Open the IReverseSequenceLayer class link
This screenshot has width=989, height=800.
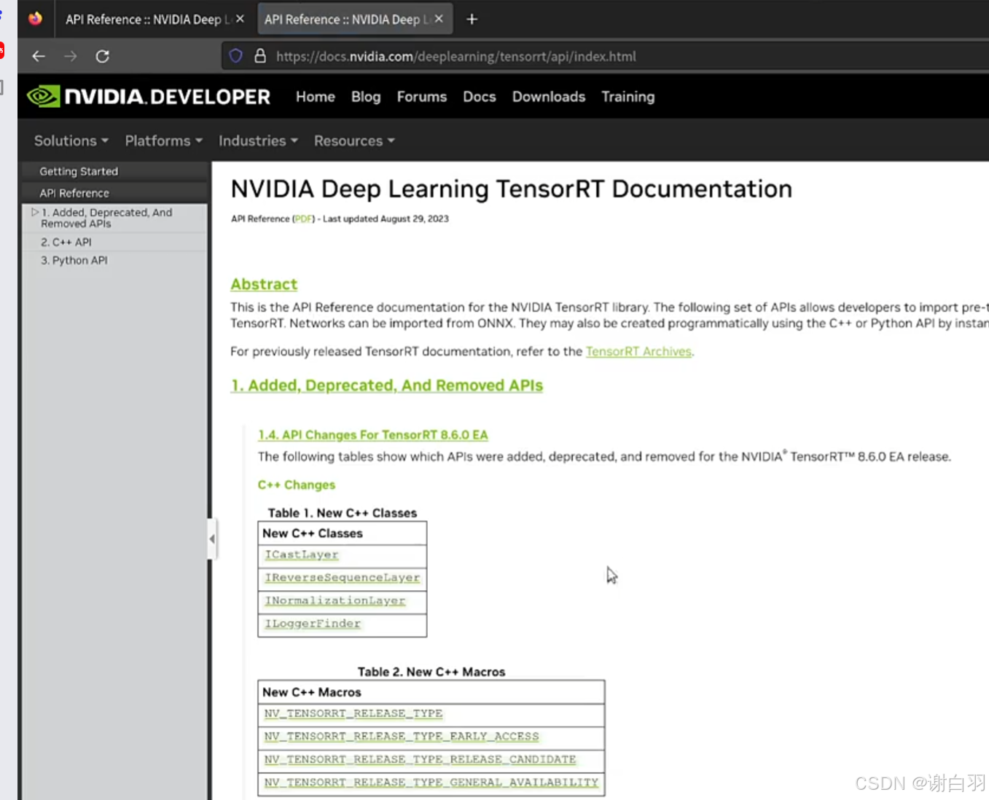tap(343, 578)
